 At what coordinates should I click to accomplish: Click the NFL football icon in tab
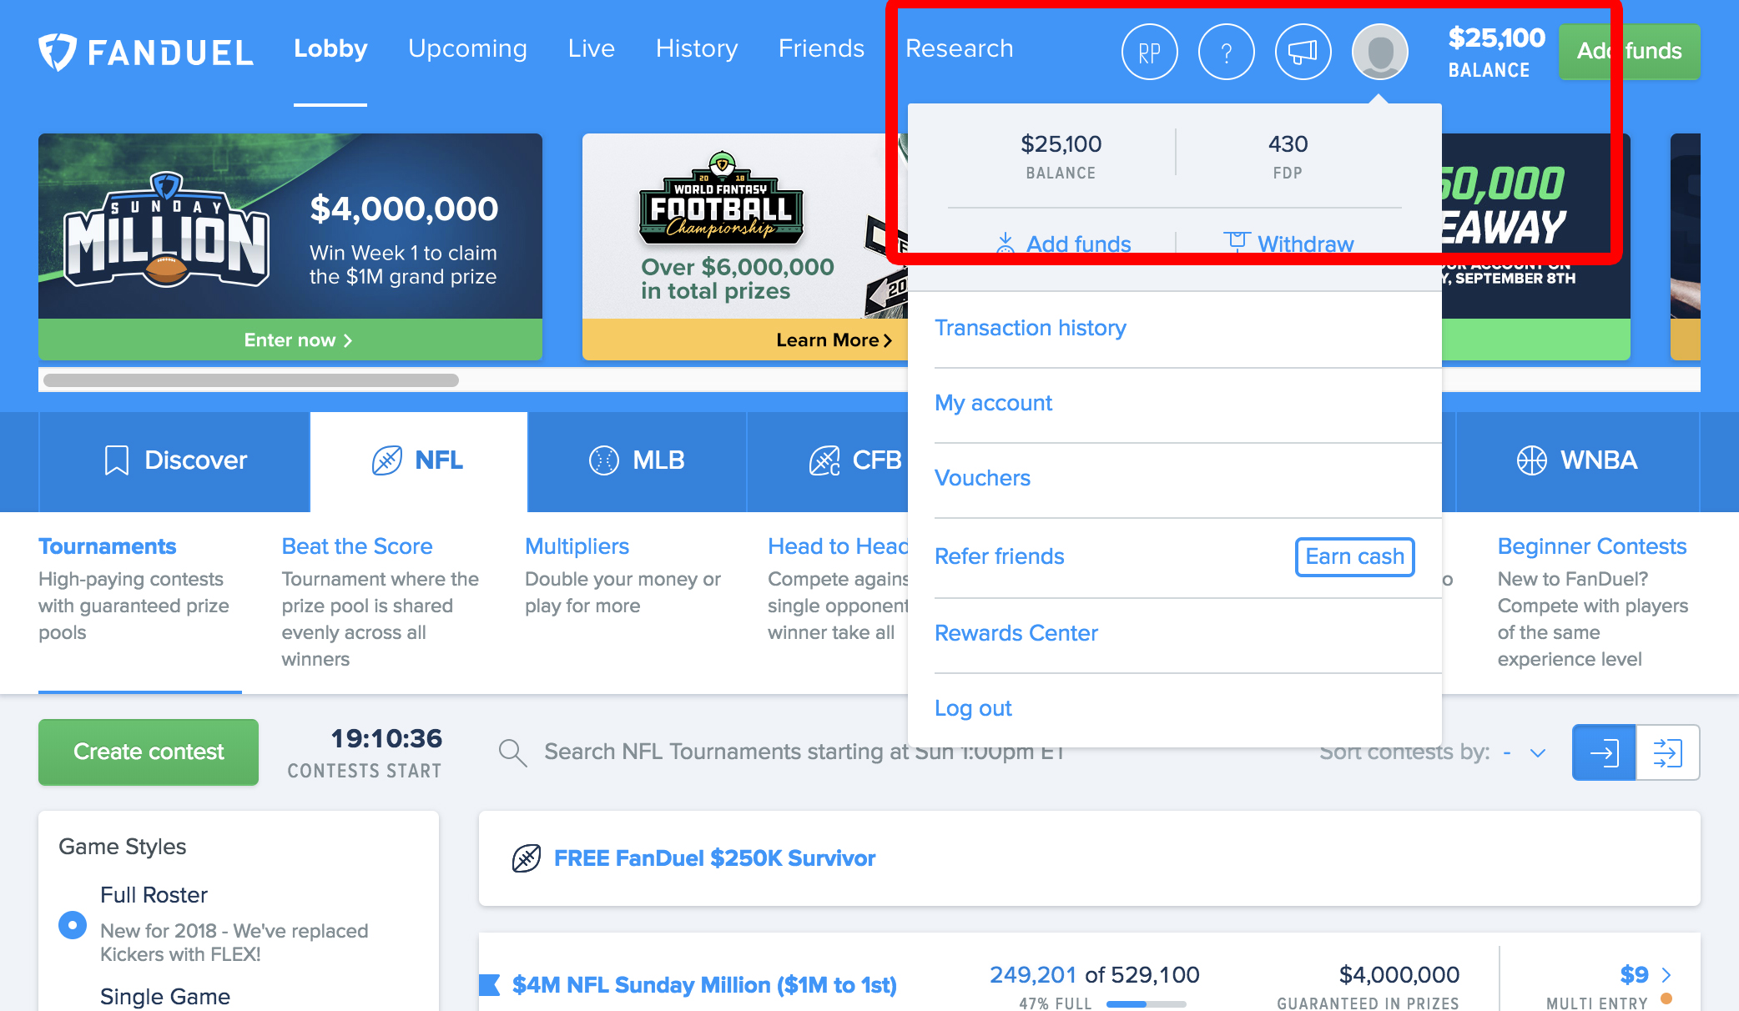[386, 460]
